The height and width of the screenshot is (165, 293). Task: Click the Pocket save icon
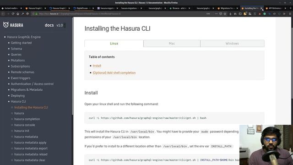coord(221,14)
